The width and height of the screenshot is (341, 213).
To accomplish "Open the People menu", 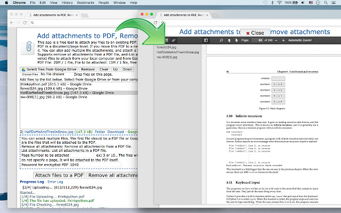I will [104, 3].
